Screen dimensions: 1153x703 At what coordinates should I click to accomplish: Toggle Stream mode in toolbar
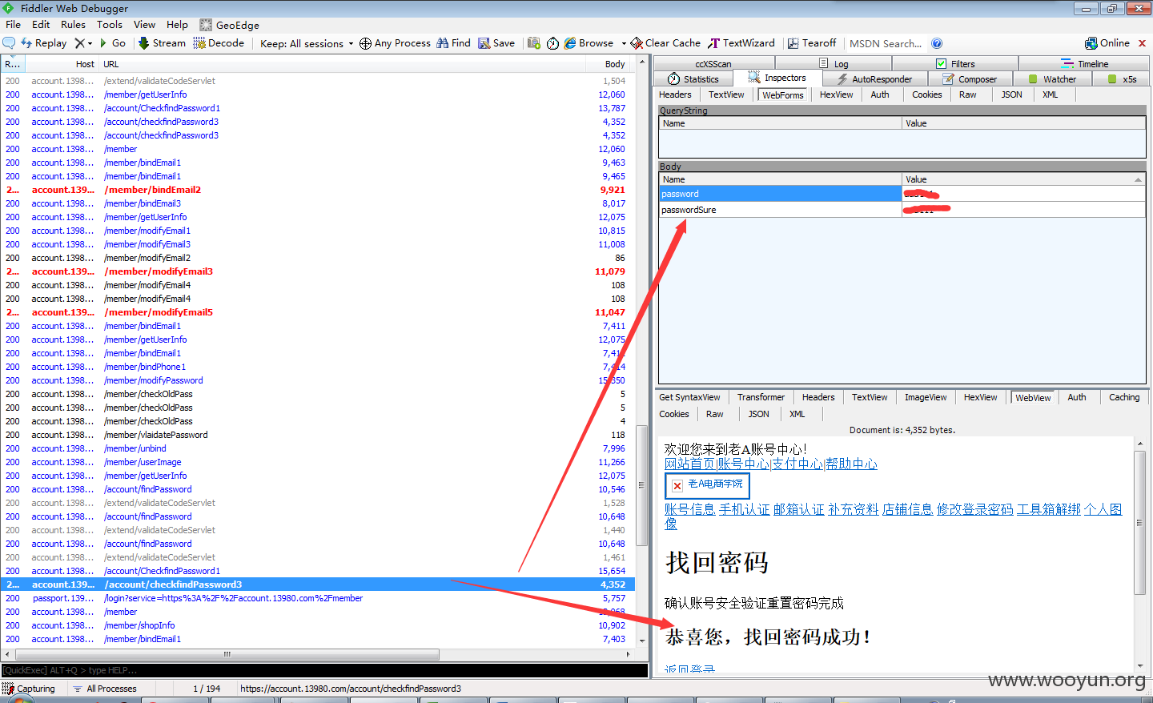(162, 43)
